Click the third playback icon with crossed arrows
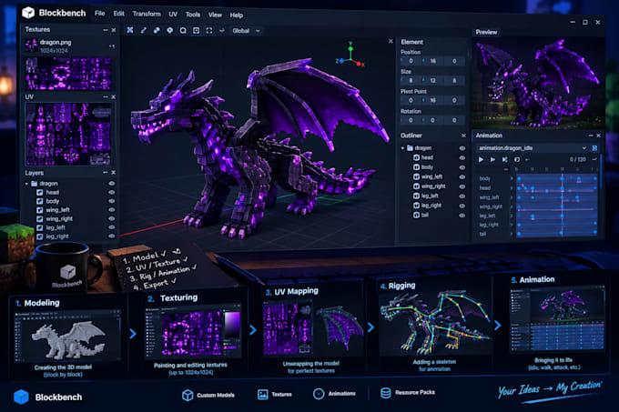The height and width of the screenshot is (412, 619). point(504,159)
